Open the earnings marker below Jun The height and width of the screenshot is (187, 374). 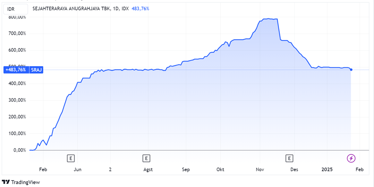(70, 158)
